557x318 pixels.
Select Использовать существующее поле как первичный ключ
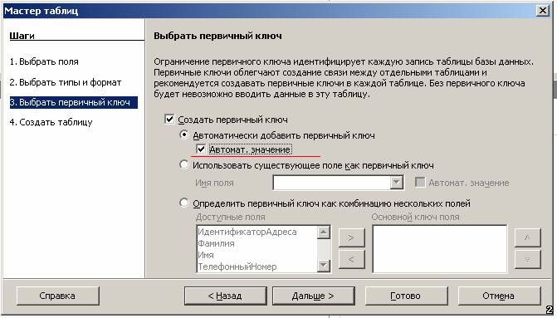tap(184, 164)
